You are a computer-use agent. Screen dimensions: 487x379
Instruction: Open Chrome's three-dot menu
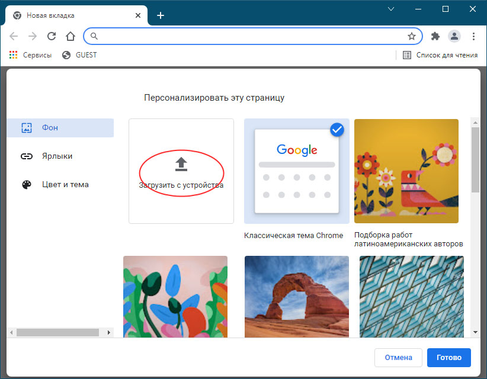[473, 36]
